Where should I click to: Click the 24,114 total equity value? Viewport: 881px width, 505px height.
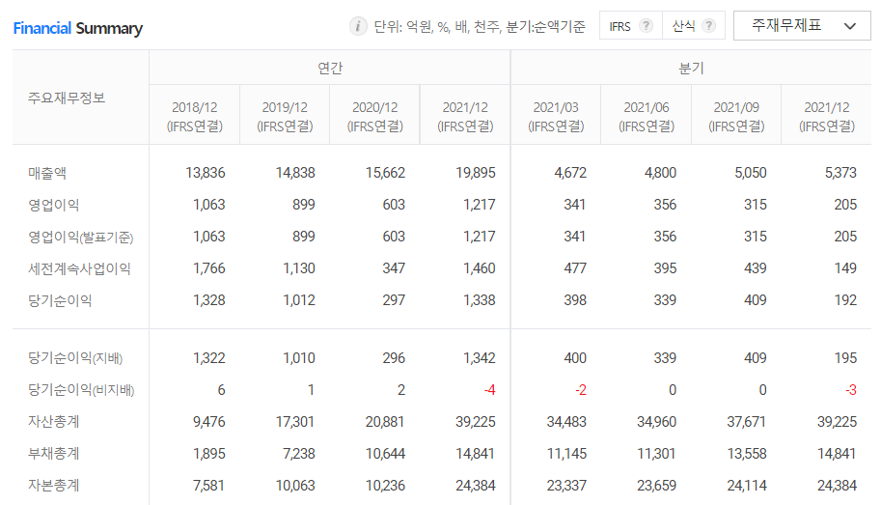tap(747, 486)
